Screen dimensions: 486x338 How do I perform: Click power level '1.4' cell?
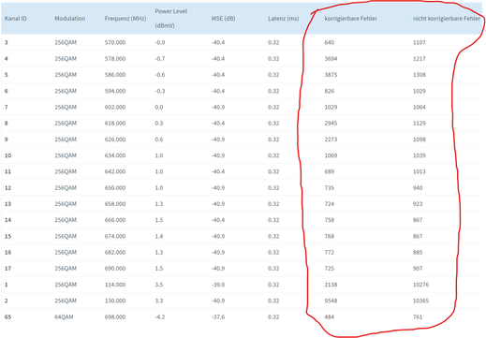159,236
